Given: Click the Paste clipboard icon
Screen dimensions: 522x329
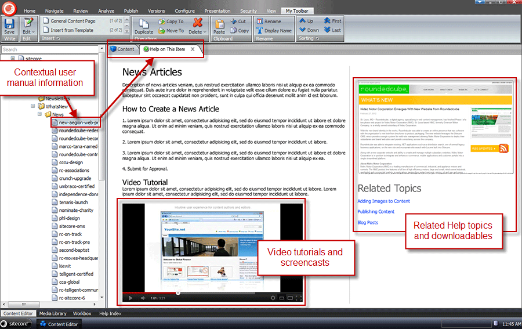Looking at the screenshot, I should pos(219,24).
